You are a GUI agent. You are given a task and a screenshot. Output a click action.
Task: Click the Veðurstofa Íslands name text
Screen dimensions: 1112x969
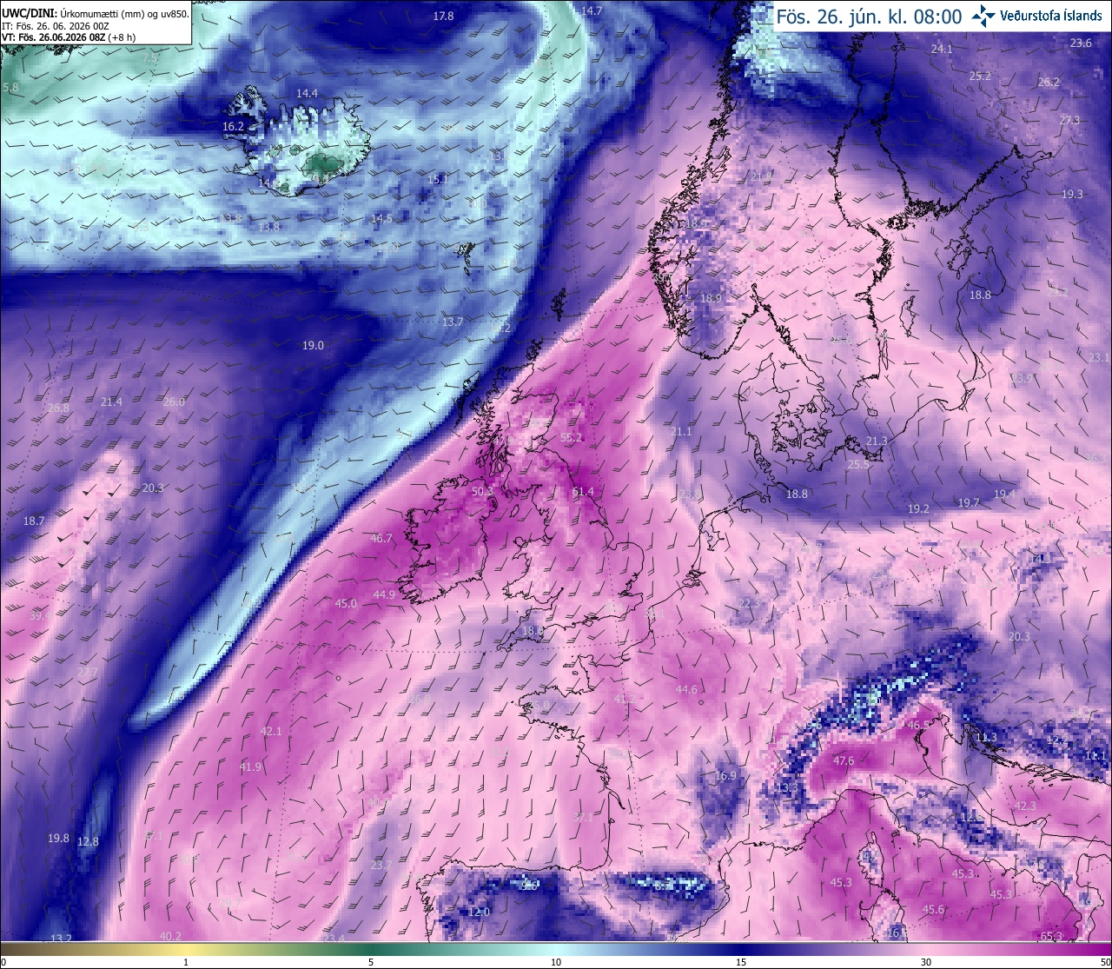click(x=1051, y=16)
